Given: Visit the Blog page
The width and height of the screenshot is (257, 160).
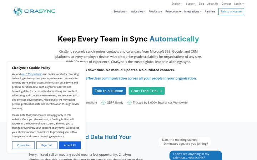Looking at the screenshot, I should 201,4.
